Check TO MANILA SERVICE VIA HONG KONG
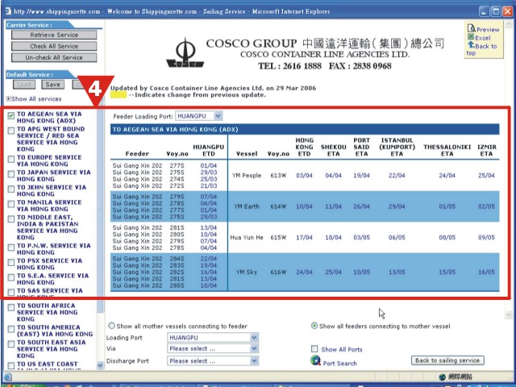 click(11, 204)
